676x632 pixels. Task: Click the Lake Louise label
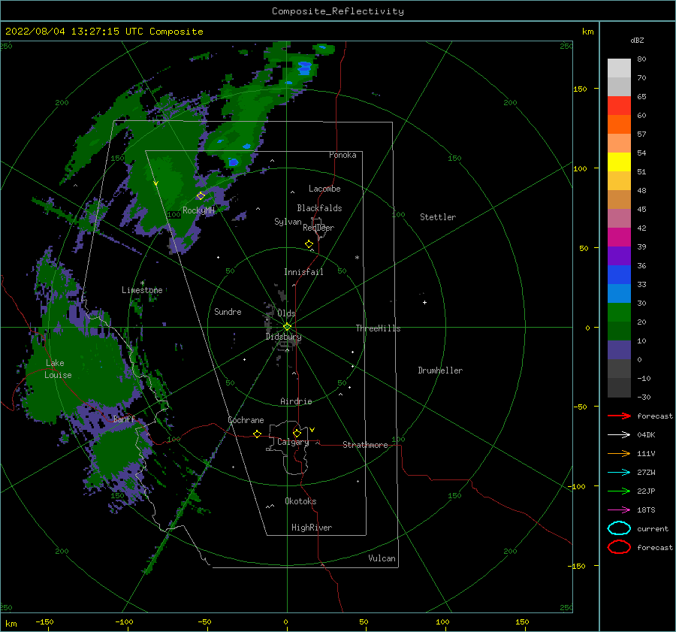[58, 369]
